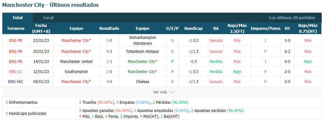Expand results with the Ver más chevron
Screen dimensions: 325x122
pos(172,92)
